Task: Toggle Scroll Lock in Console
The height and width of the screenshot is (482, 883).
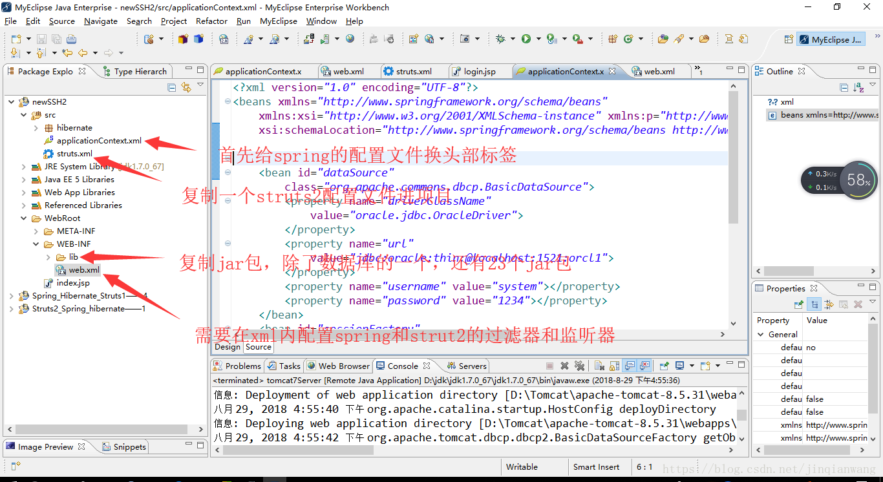Action: tap(615, 366)
